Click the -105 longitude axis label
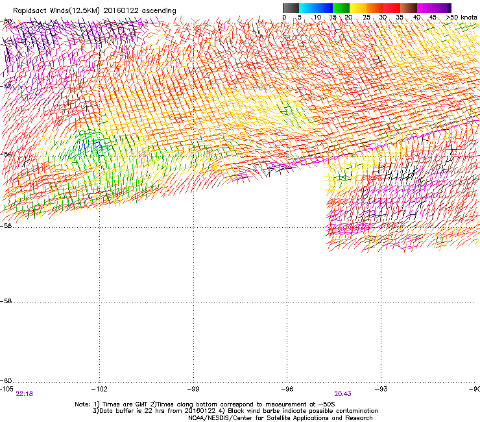The image size is (480, 422). point(6,389)
